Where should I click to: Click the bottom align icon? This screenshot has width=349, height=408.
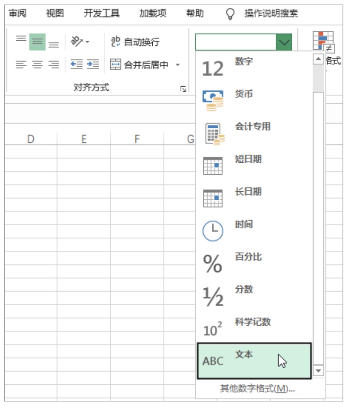54,44
